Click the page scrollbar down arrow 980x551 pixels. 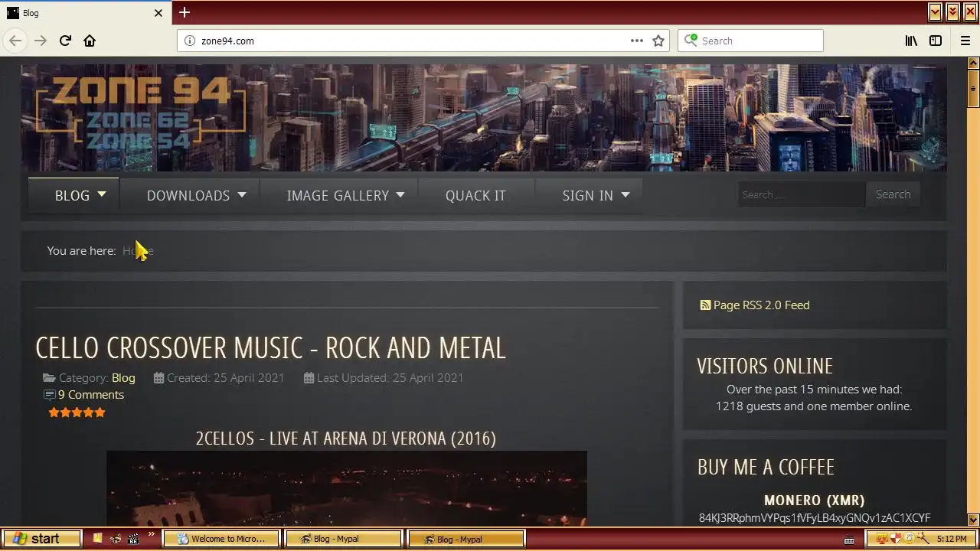click(x=973, y=519)
